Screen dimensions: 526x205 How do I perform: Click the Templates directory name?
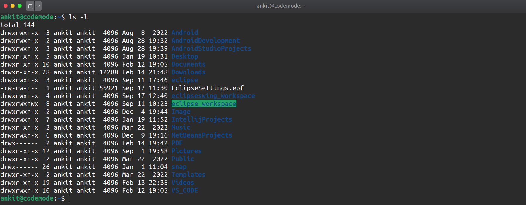(x=188, y=175)
